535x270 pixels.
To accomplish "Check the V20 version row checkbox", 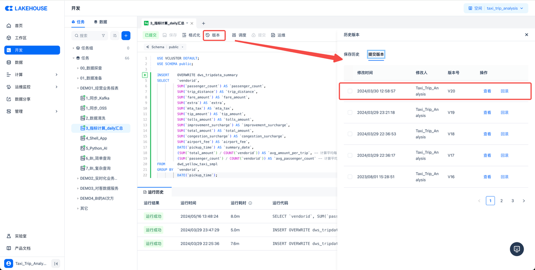I will click(x=350, y=91).
